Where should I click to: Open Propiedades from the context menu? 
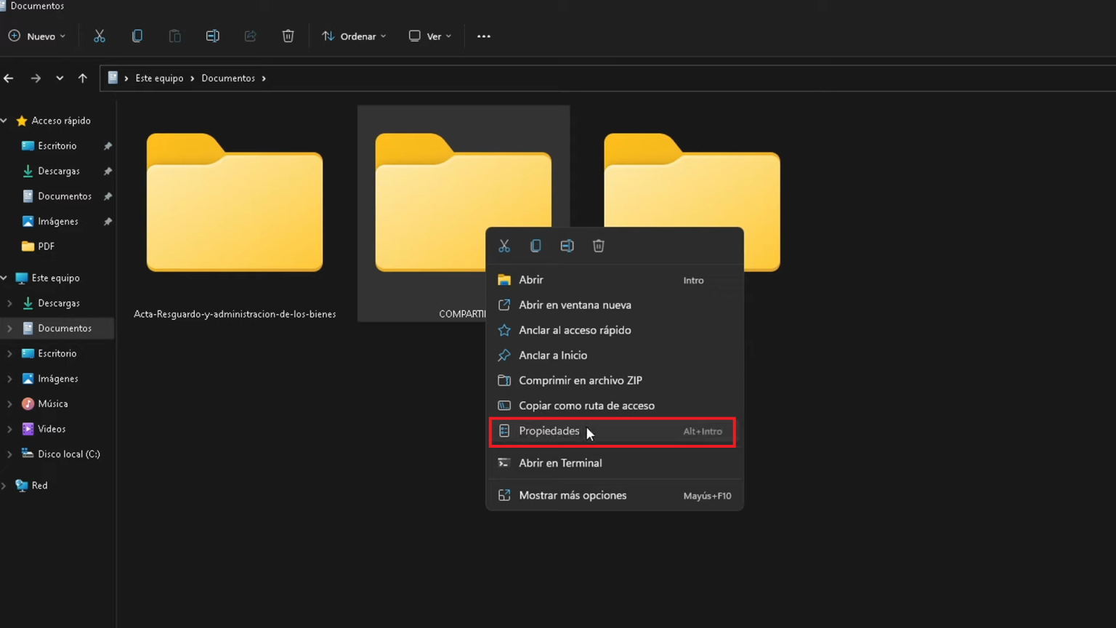click(612, 432)
